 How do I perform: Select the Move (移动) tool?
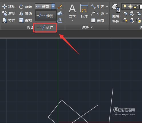pos(9,7)
